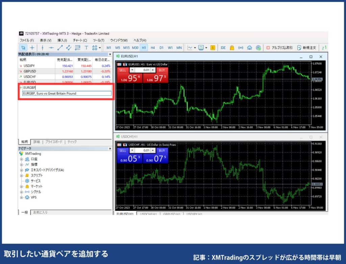Image resolution: width=346 pixels, height=264 pixels.
Task: Expand the shapes objects dropdown arrow
Action: pos(100,48)
